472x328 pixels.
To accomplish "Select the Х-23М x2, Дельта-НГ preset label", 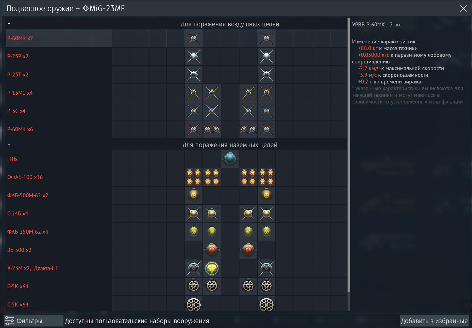I will (x=32, y=268).
